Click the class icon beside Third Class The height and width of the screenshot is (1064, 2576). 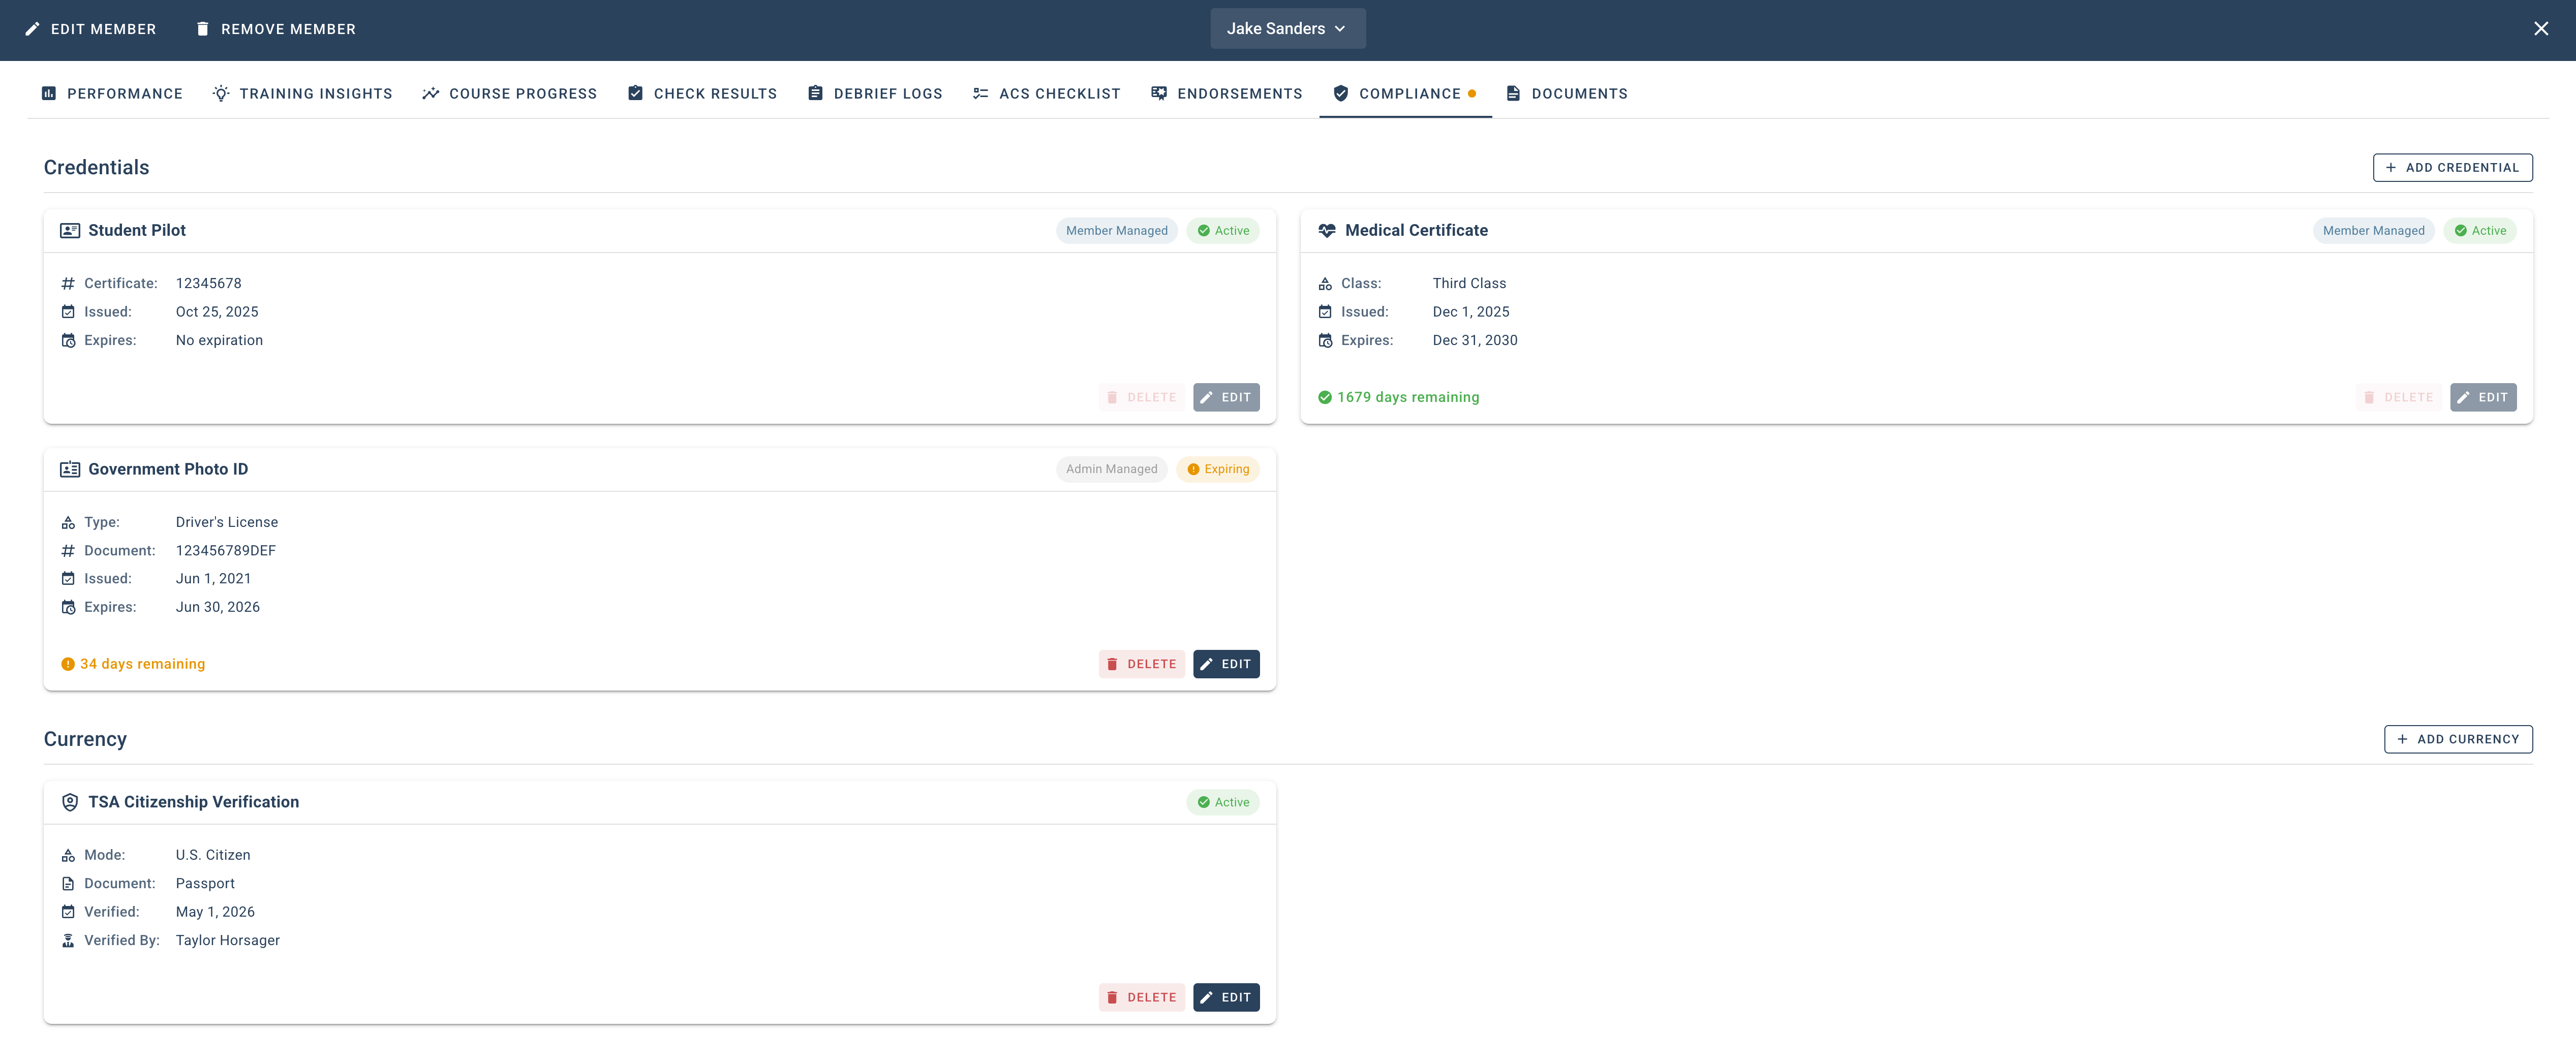click(1325, 284)
